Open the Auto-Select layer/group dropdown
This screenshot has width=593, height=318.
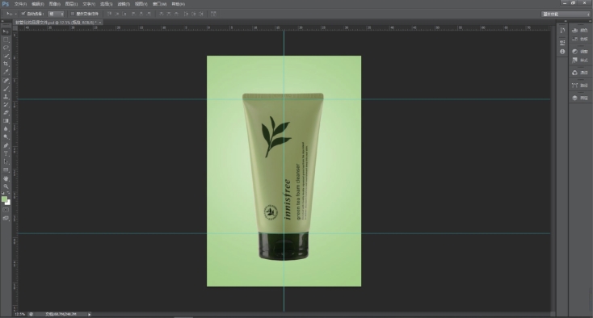coord(56,14)
